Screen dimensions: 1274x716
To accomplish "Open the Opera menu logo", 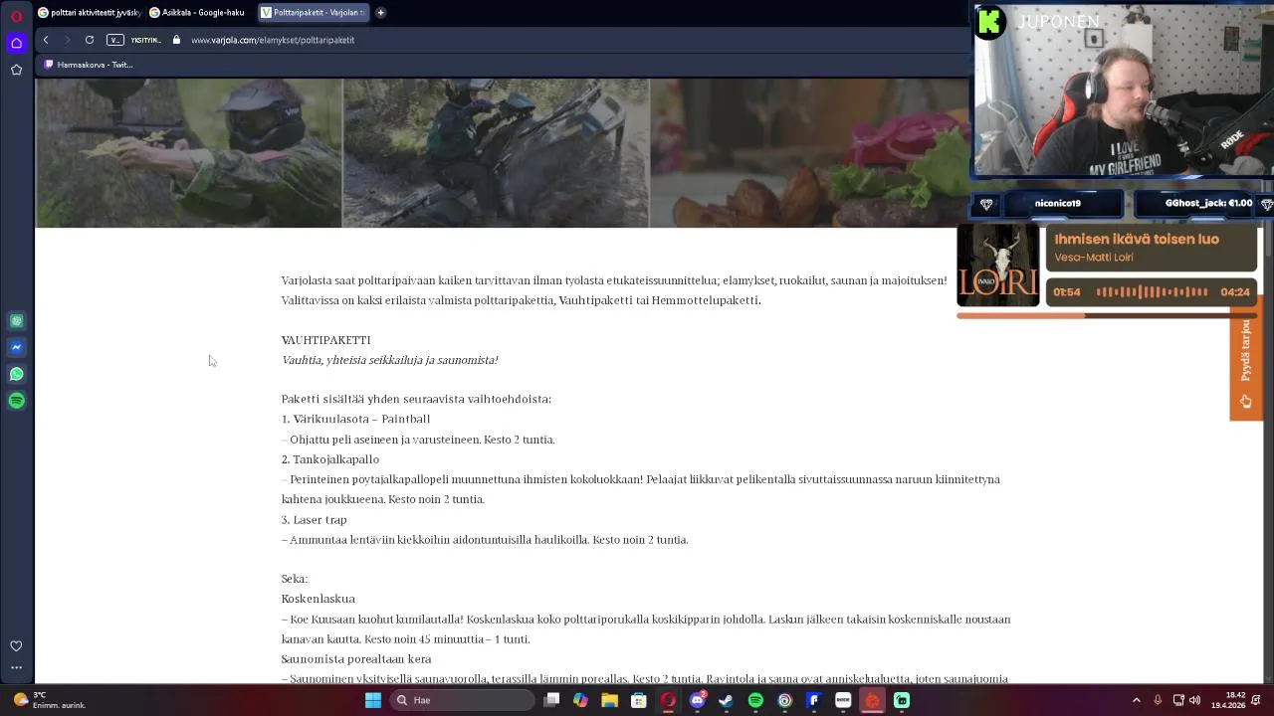I will (16, 16).
